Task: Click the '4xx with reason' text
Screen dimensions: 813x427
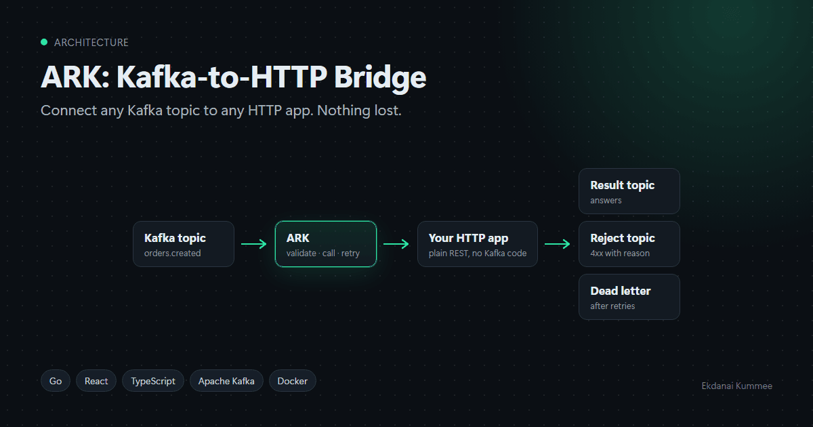Action: (x=620, y=253)
